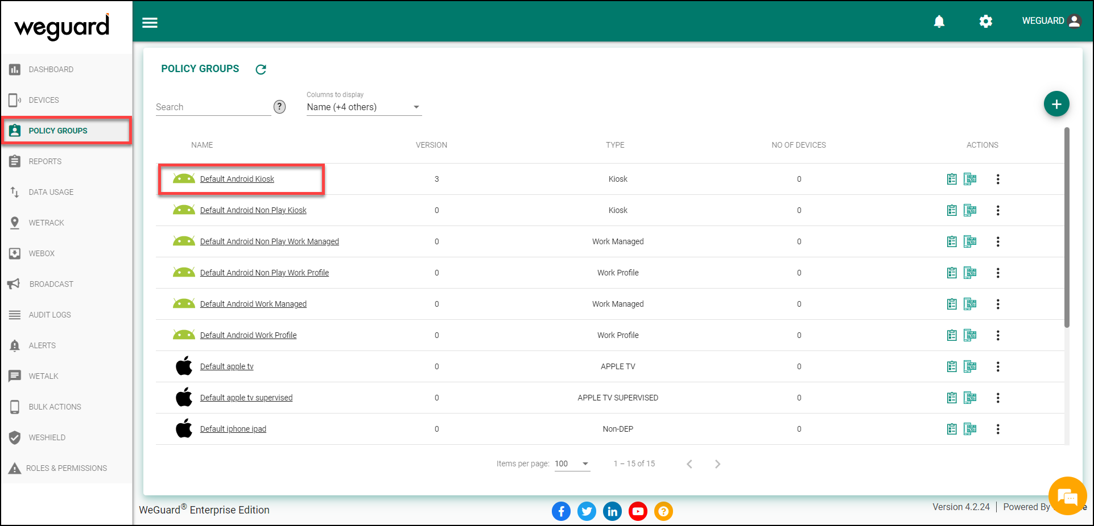Viewport: 1094px width, 526px height.
Task: Open Default iphone ipad policy link
Action: point(233,429)
